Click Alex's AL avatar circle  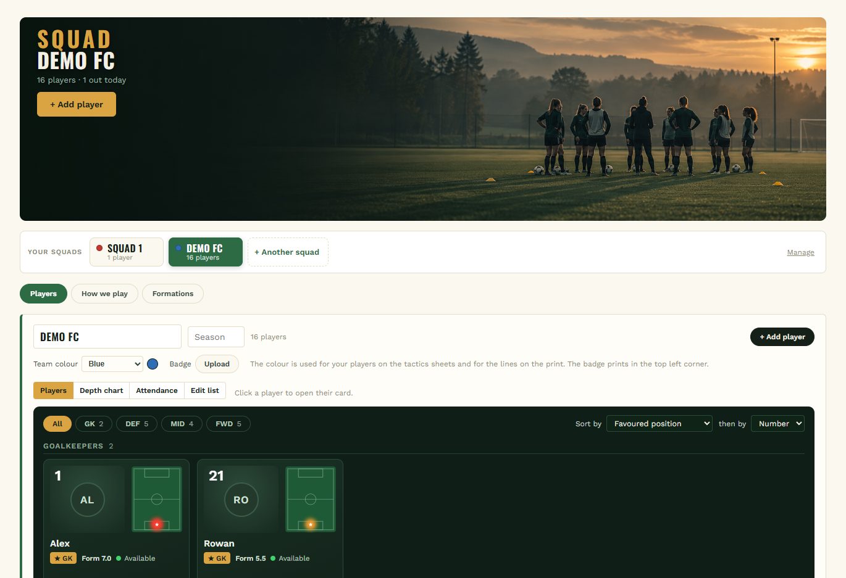[87, 500]
